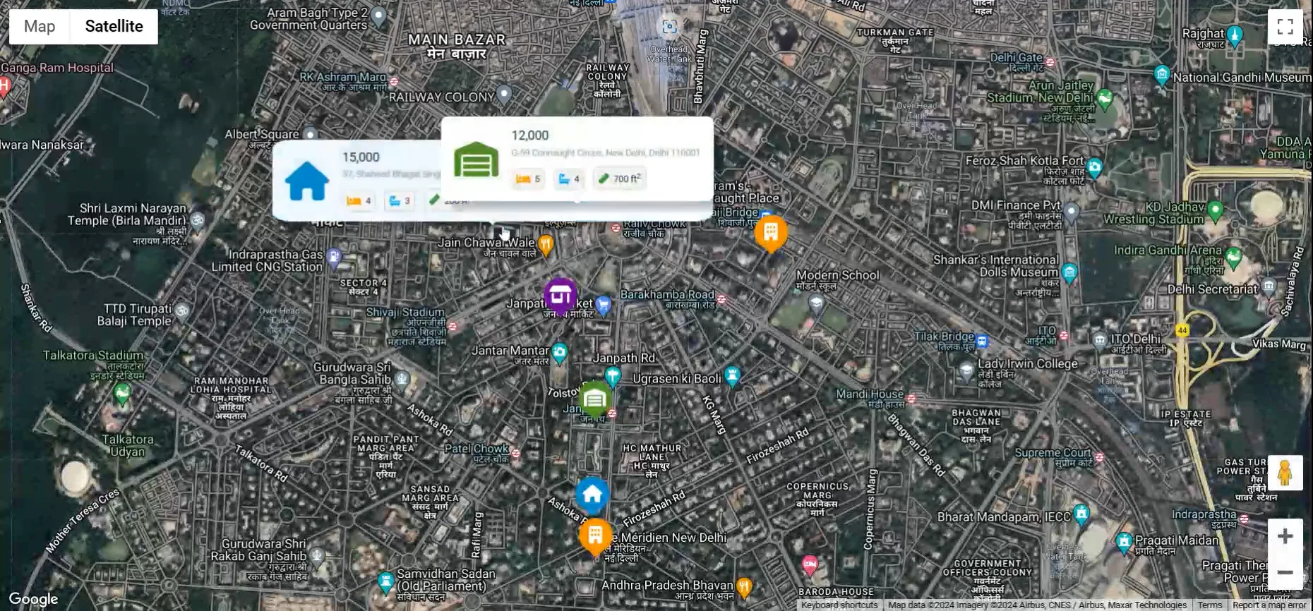The height and width of the screenshot is (611, 1313).
Task: Select the Rajghat landmark pin
Action: (1235, 35)
